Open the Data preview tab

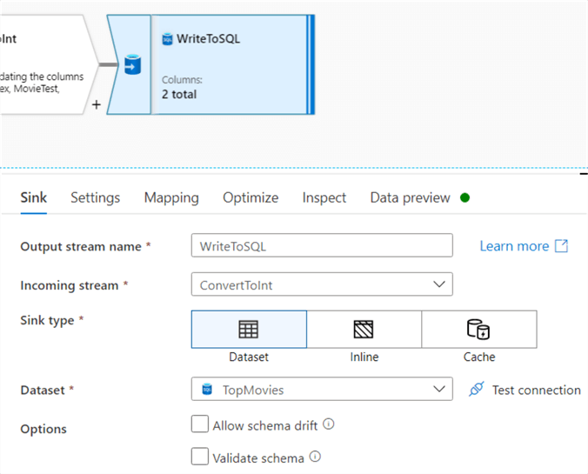click(411, 198)
